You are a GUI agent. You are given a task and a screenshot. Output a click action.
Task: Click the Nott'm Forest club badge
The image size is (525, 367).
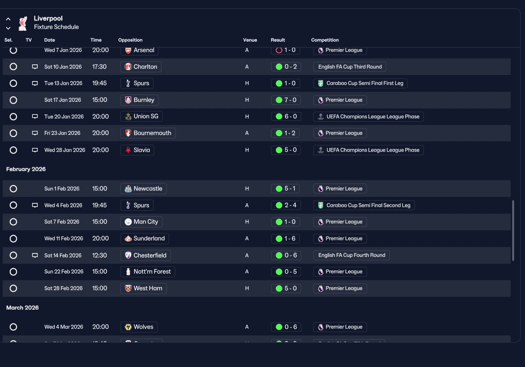128,272
